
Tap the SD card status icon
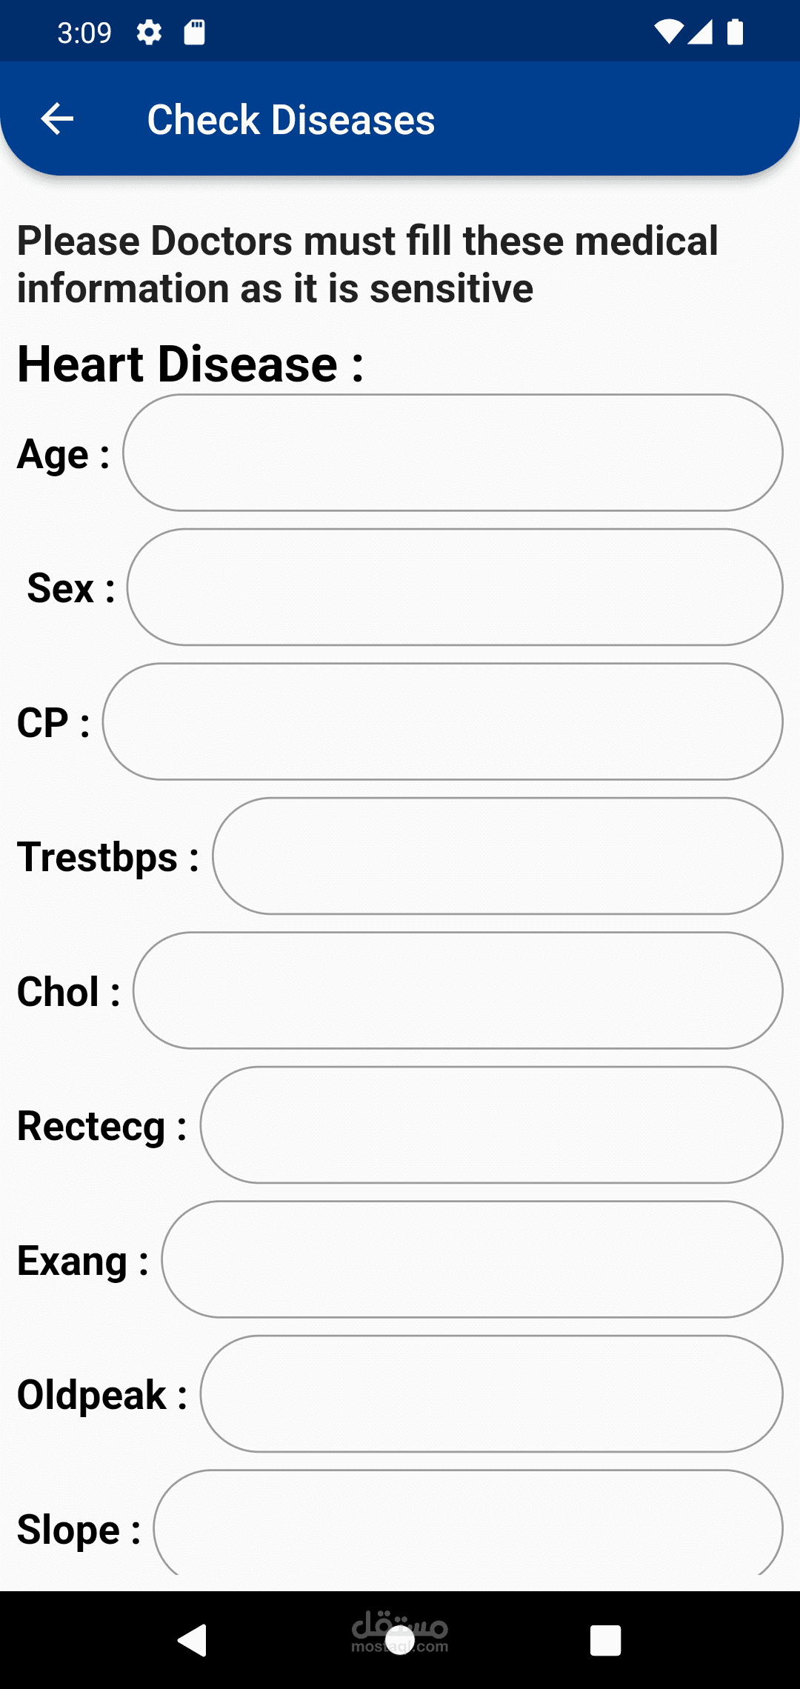[x=194, y=33]
